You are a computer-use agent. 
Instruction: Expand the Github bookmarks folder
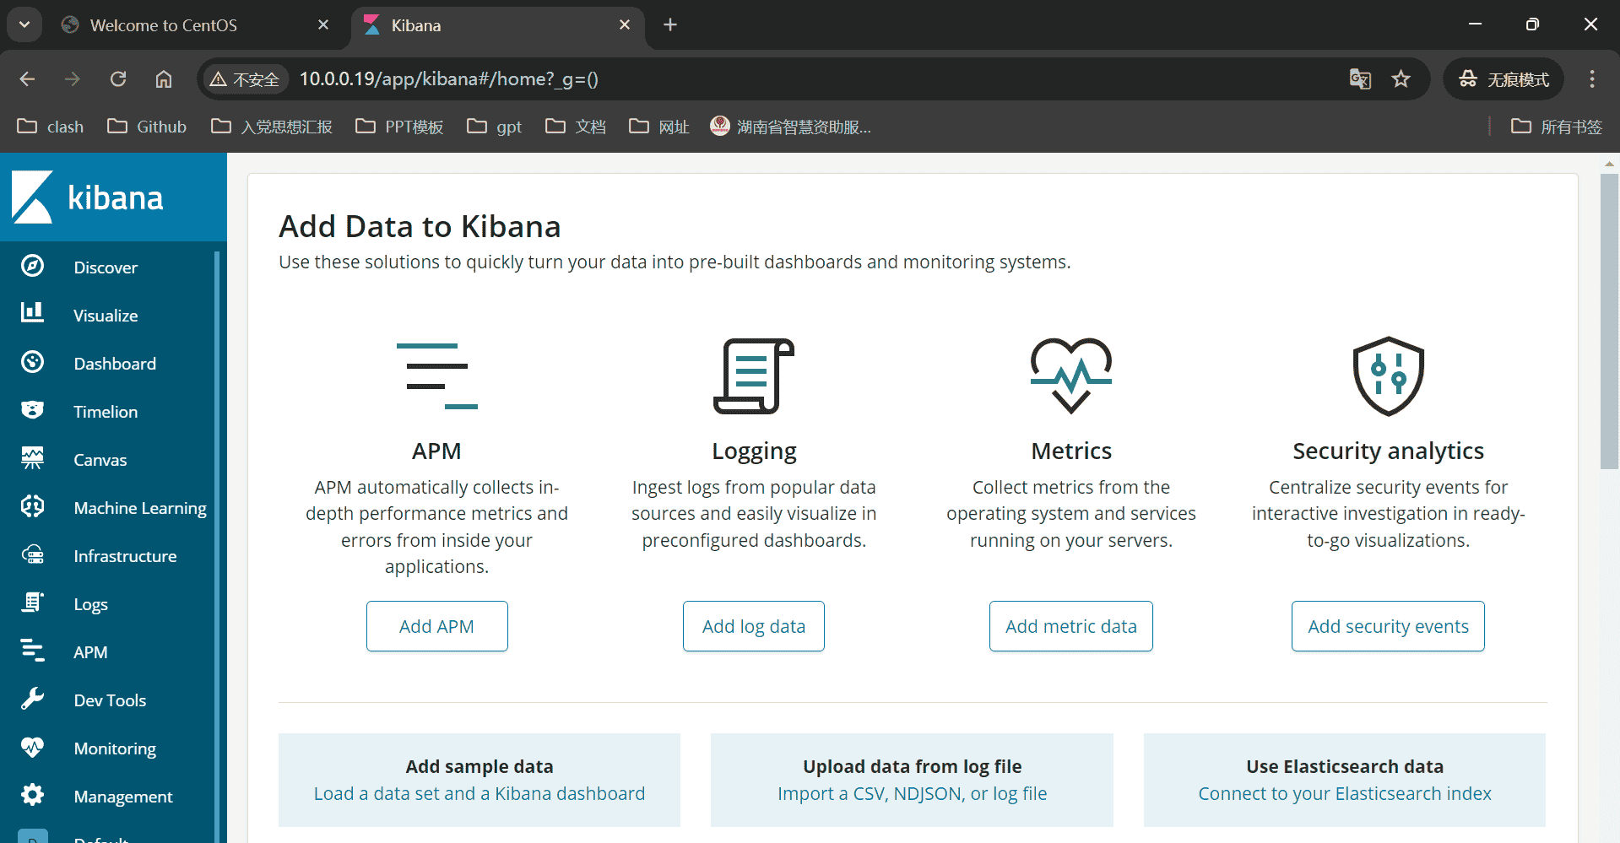tap(147, 127)
